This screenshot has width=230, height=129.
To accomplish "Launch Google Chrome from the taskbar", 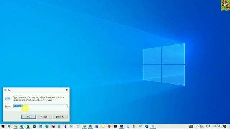I will pyautogui.click(x=134, y=126).
